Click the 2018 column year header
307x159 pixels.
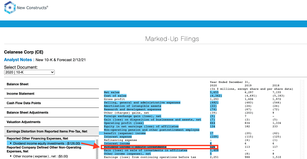tap(276, 86)
